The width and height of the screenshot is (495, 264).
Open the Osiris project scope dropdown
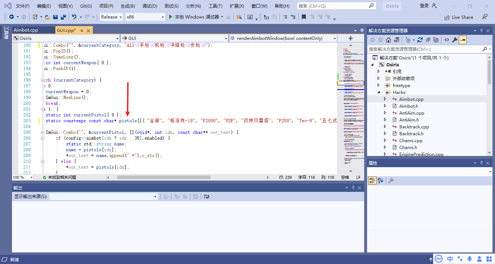[x=66, y=38]
